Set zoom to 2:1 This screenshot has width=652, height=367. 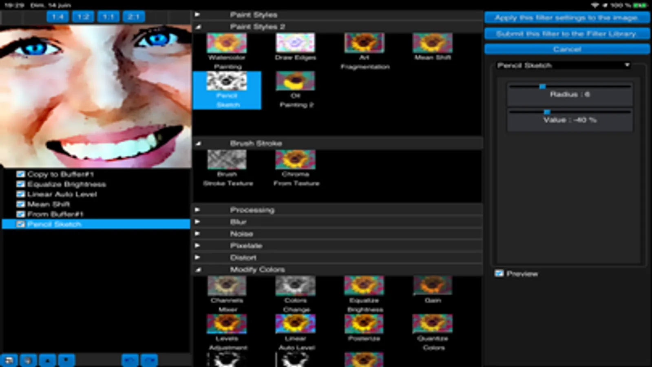134,17
